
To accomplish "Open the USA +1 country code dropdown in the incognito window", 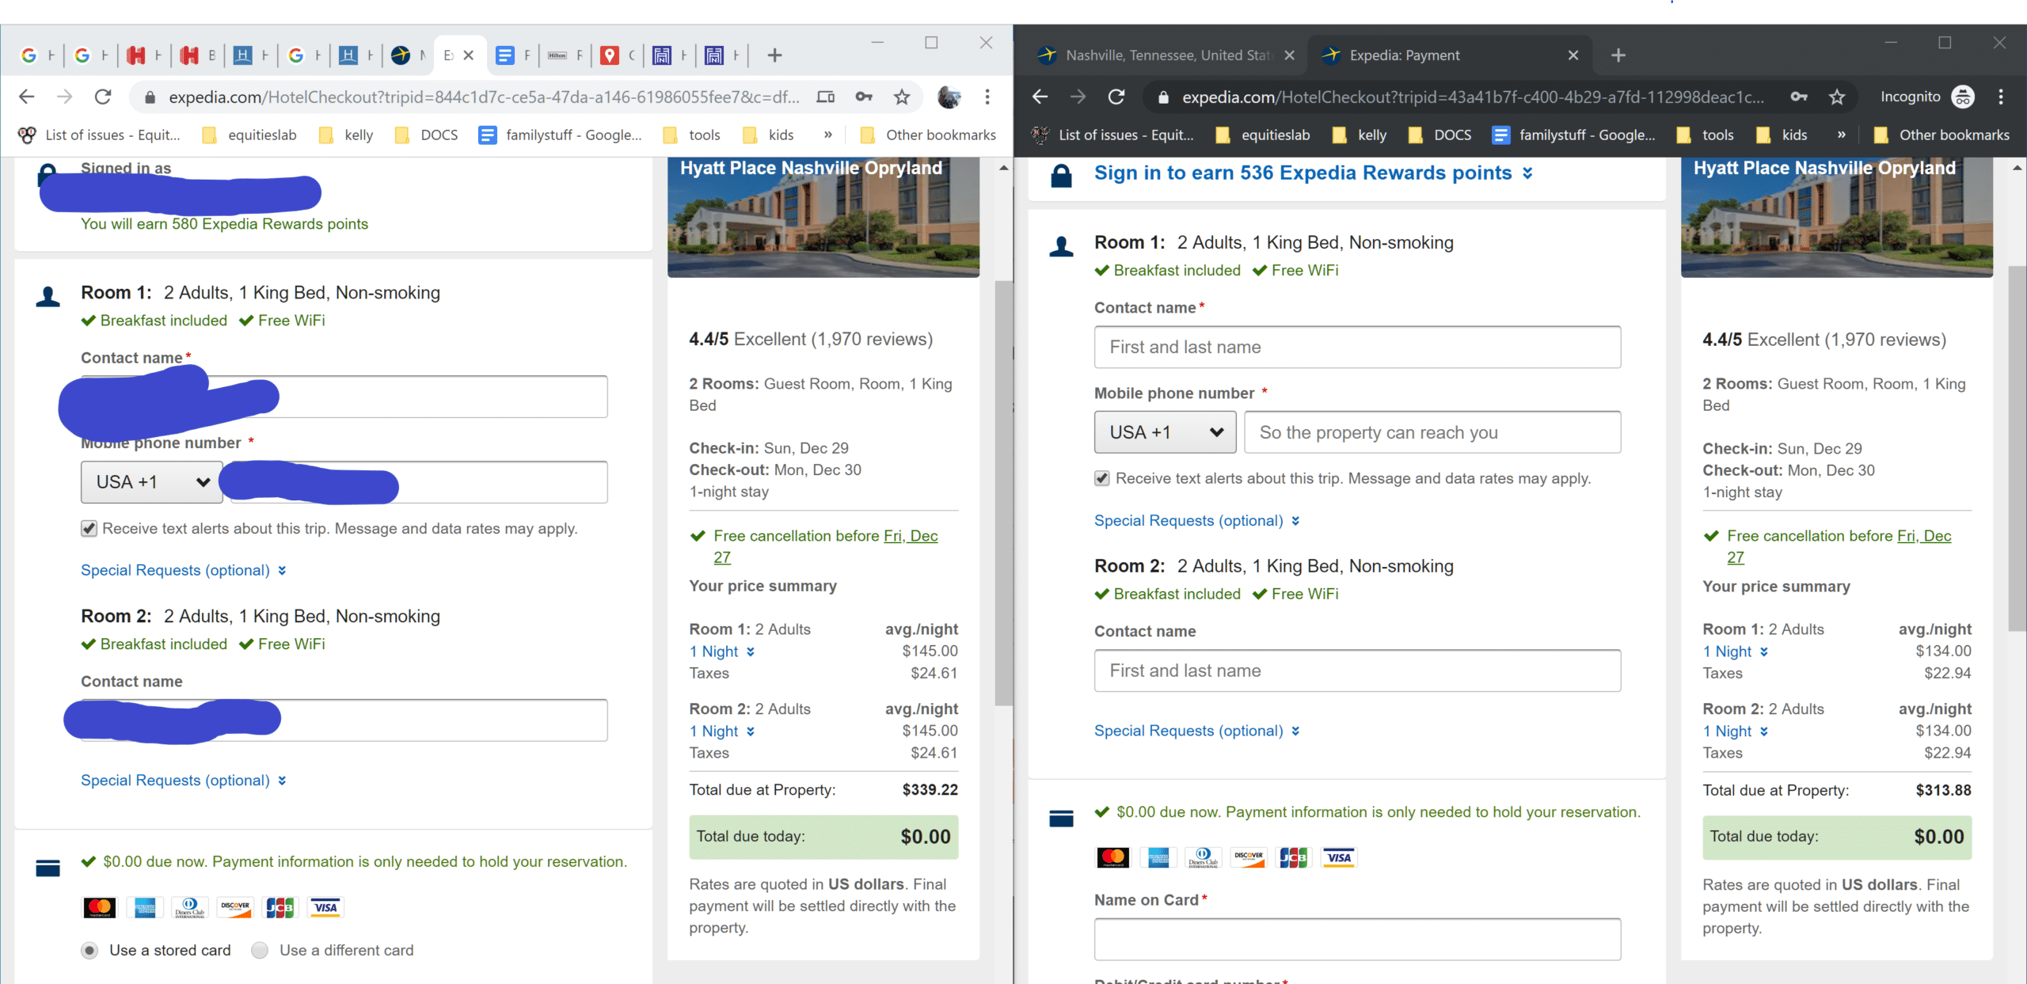I will coord(1165,432).
